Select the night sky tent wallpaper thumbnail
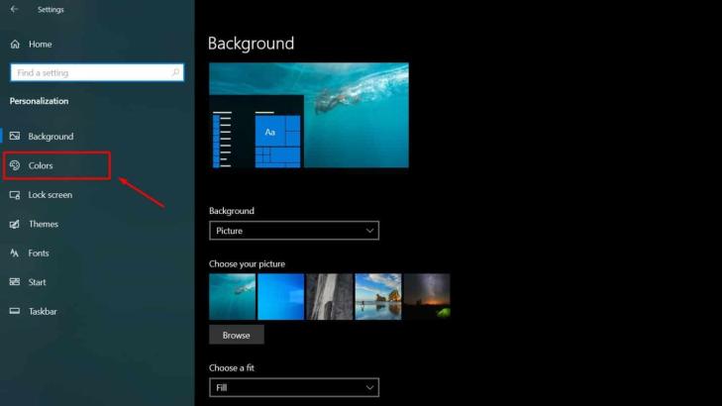The width and height of the screenshot is (722, 406). click(x=427, y=297)
